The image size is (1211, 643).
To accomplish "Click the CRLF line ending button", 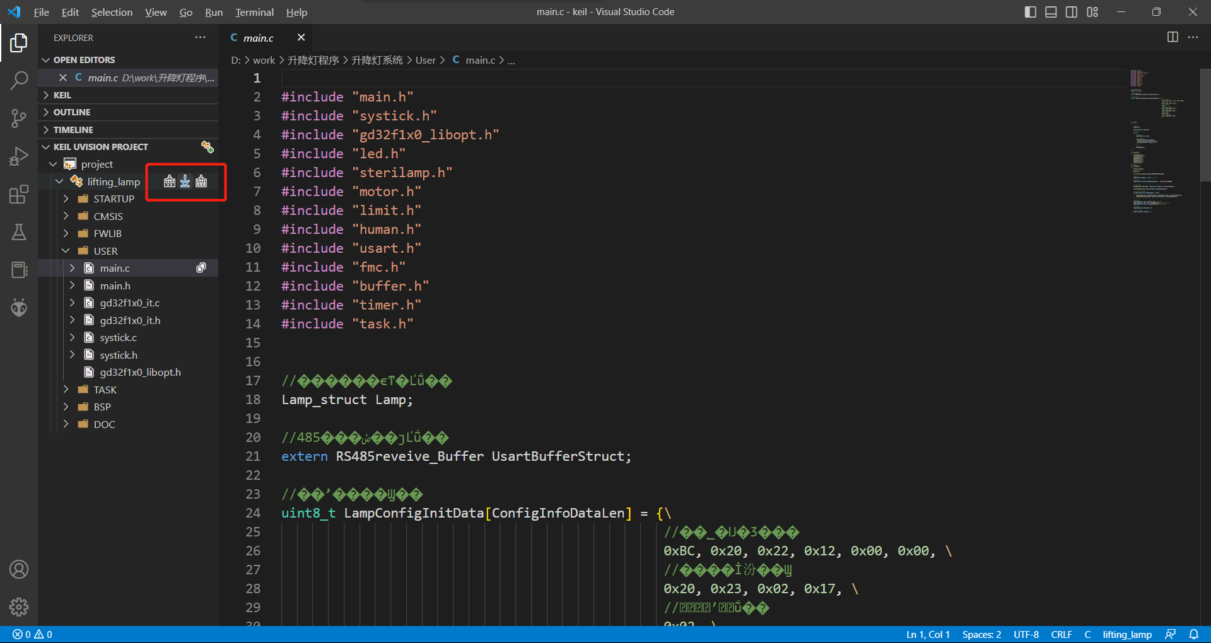I will pos(1061,634).
